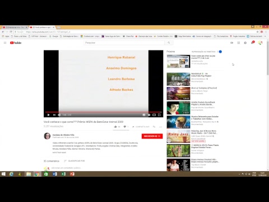Viewport: 269px width, 202px height.
Task: Focus the Pesquisar search box
Action: (x=124, y=43)
